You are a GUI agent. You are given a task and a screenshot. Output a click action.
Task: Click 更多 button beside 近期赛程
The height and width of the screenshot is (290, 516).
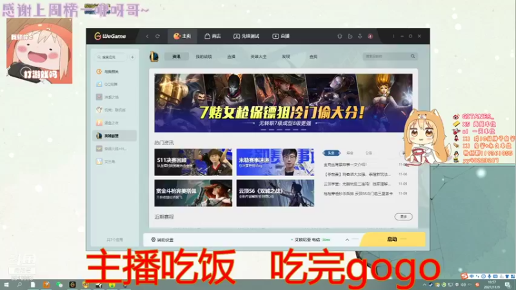click(404, 217)
